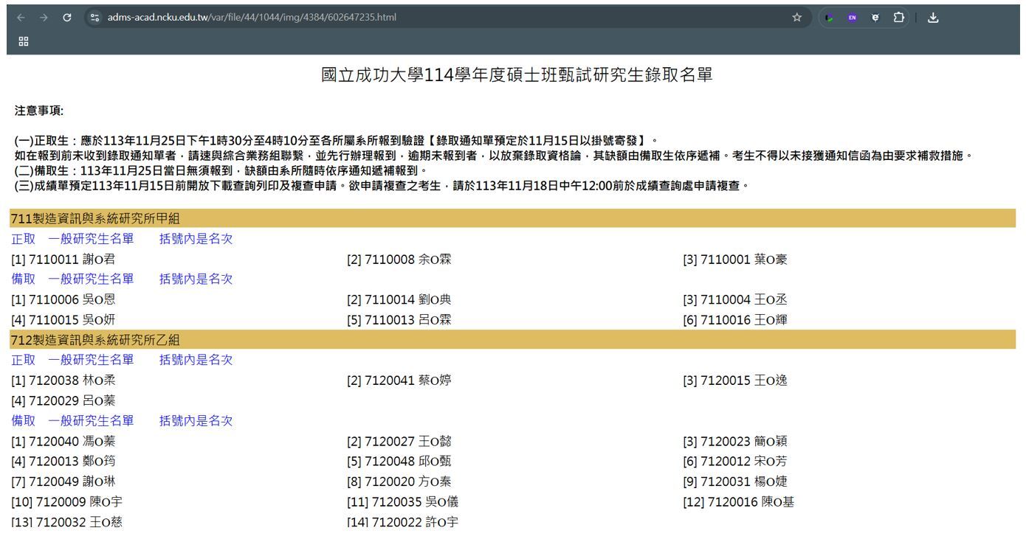Select entry 7120048 邱O甄
This screenshot has width=1026, height=539.
pyautogui.click(x=399, y=462)
